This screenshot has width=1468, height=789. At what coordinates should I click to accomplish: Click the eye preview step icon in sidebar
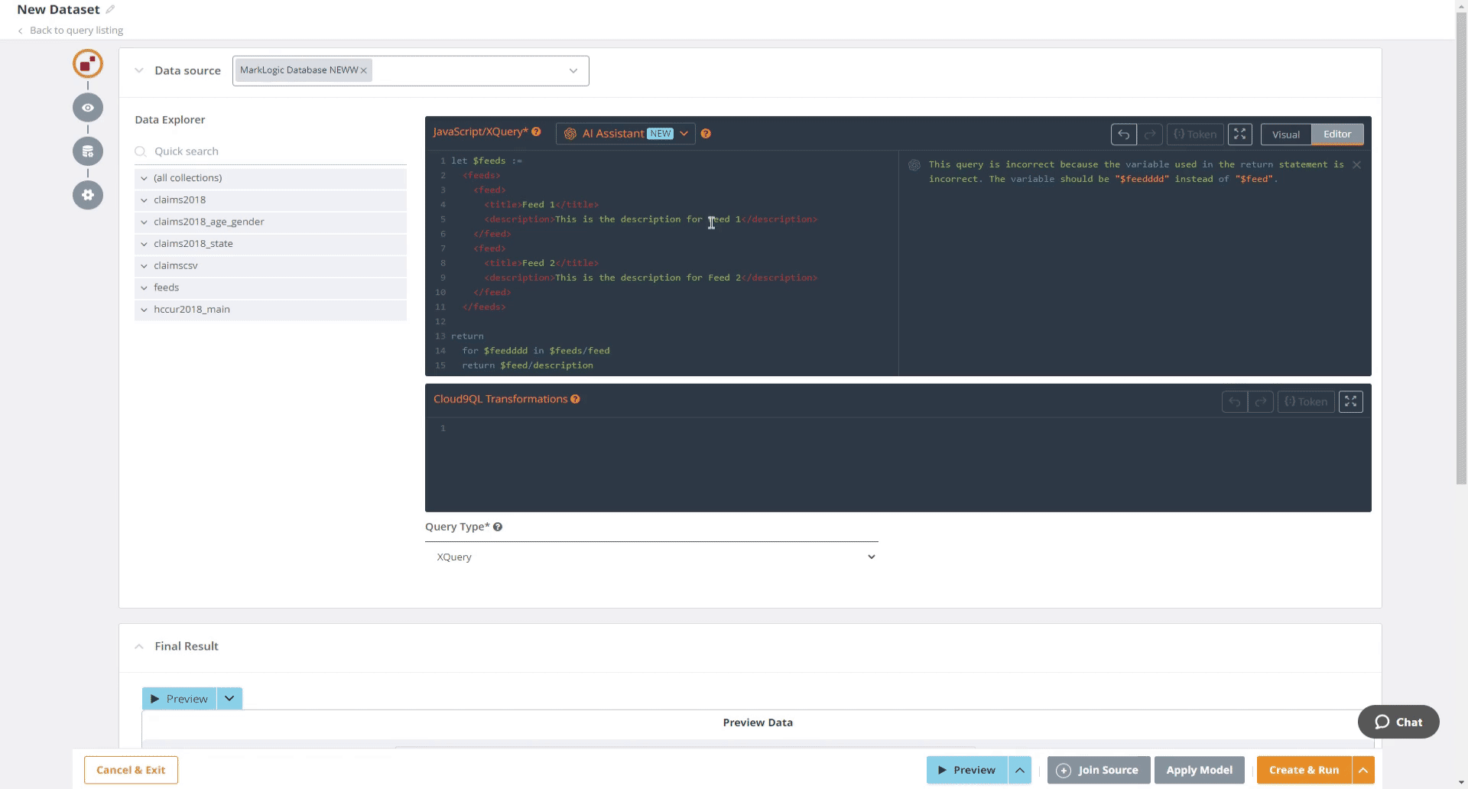(88, 108)
